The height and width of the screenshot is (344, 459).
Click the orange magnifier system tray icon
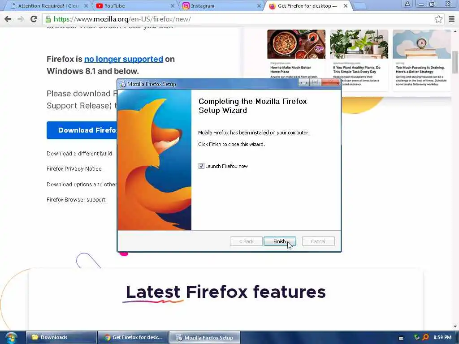(426, 337)
